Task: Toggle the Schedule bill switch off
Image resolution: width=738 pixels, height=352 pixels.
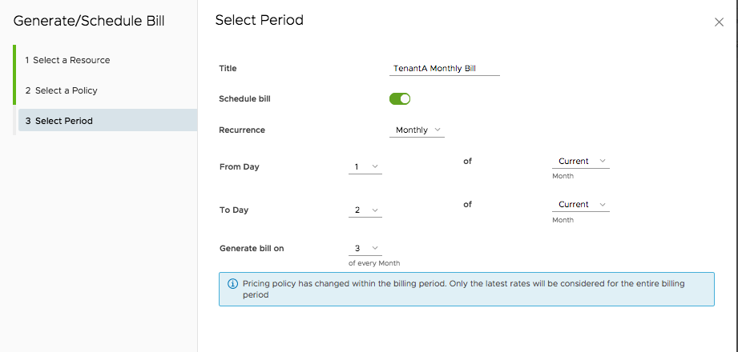Action: tap(400, 99)
